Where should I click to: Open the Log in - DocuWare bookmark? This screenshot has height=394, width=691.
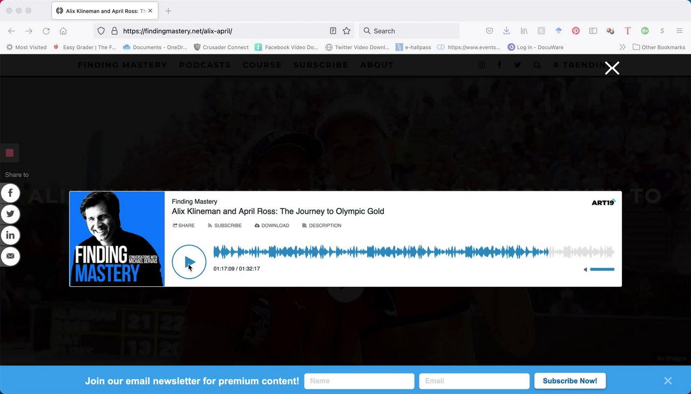click(535, 47)
